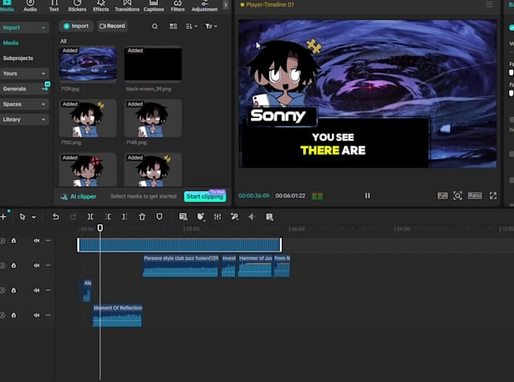Pause playback in the player
514x382 pixels.
[367, 196]
